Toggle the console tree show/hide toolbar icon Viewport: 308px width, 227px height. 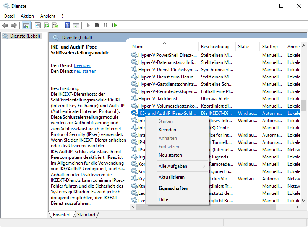[26, 25]
